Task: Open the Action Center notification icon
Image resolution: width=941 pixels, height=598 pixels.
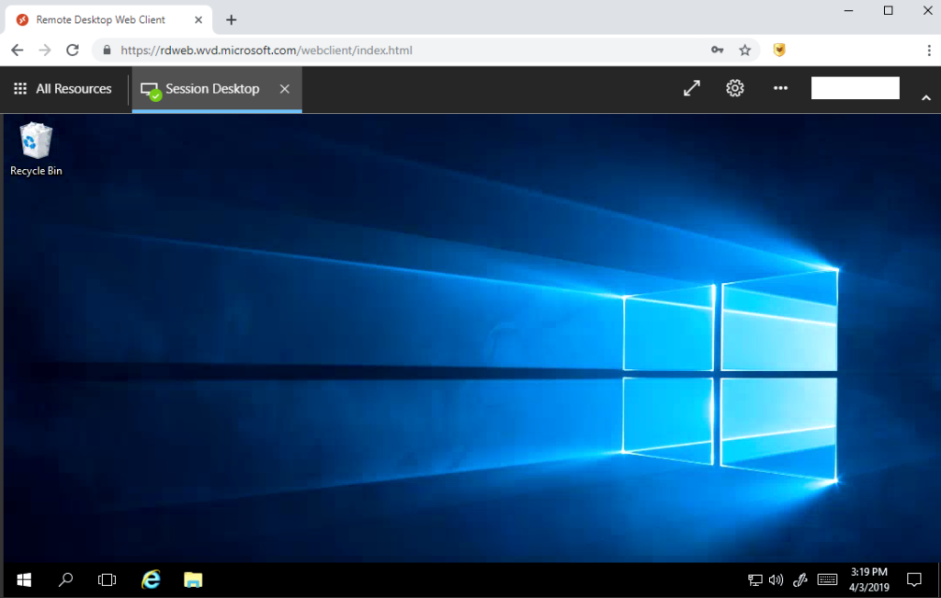Action: click(x=914, y=580)
